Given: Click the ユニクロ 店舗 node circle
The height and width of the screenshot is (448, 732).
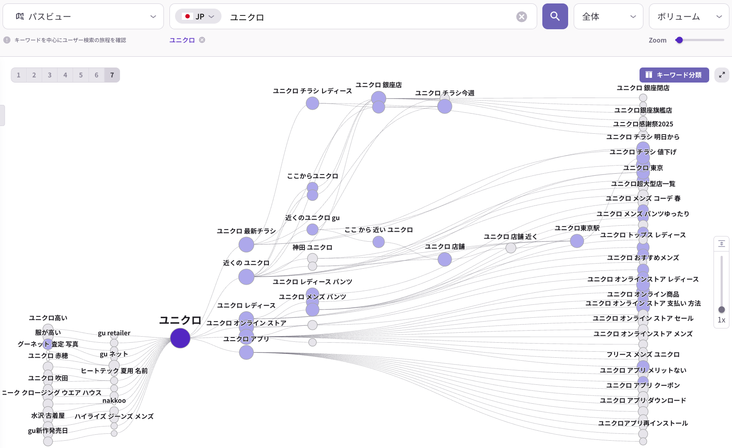Looking at the screenshot, I should point(445,259).
